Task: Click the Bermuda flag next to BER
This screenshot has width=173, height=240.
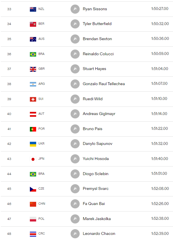Action: pyautogui.click(x=33, y=24)
